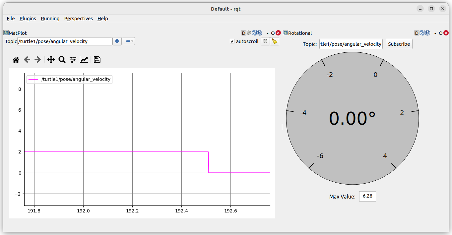The width and height of the screenshot is (452, 235).
Task: Close the MatPlot plugin panel
Action: tap(278, 33)
